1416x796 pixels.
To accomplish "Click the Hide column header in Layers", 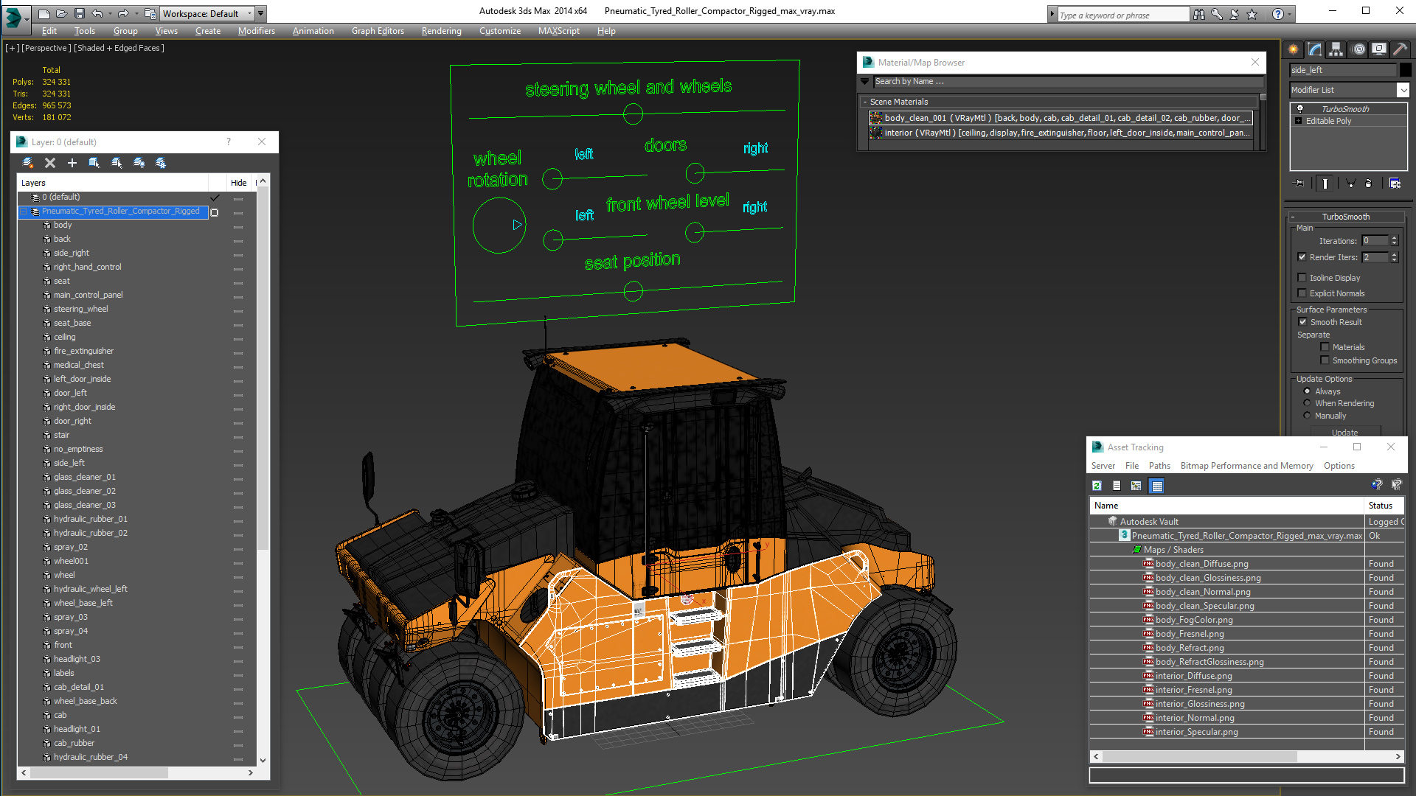I will click(x=238, y=183).
